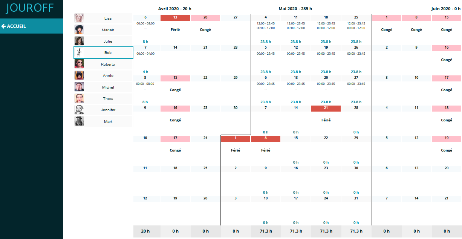Select Annie's profile photo

pos(79,75)
